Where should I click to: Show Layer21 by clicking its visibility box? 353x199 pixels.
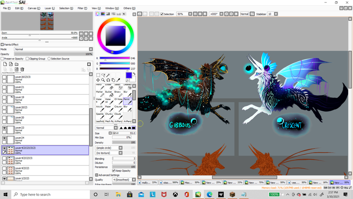point(4,87)
